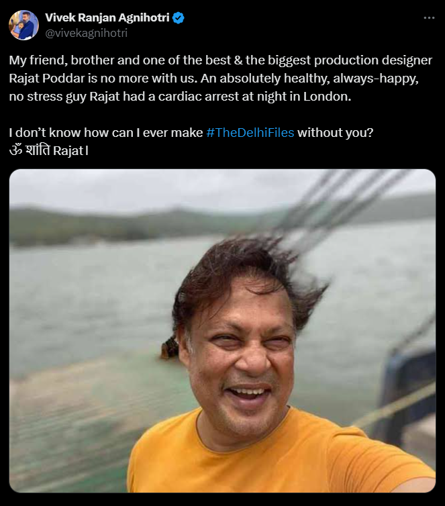Click the blue verified badge
This screenshot has height=506, width=445.
coord(179,18)
